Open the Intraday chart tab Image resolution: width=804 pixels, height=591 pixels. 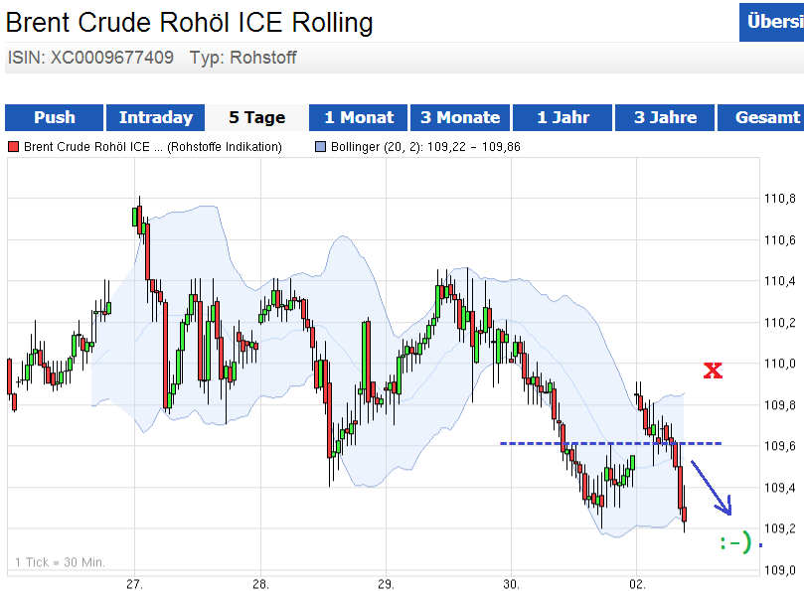click(155, 117)
